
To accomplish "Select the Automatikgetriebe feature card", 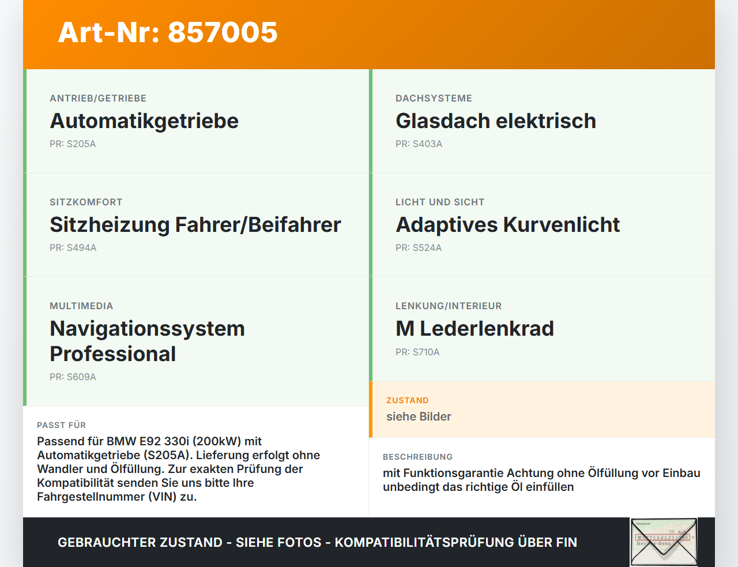I will point(196,121).
